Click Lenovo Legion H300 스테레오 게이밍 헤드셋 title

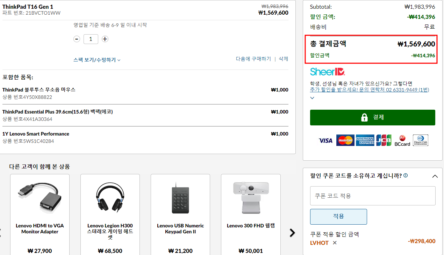point(110,232)
